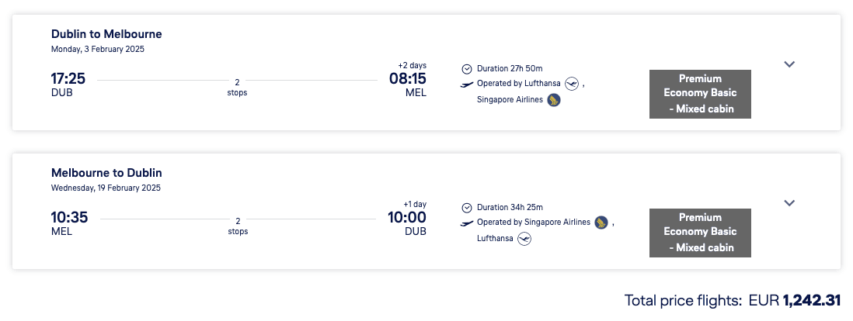The width and height of the screenshot is (853, 321).
Task: Click airplane icon next to Operated by Singapore Airlines
Action: (467, 223)
